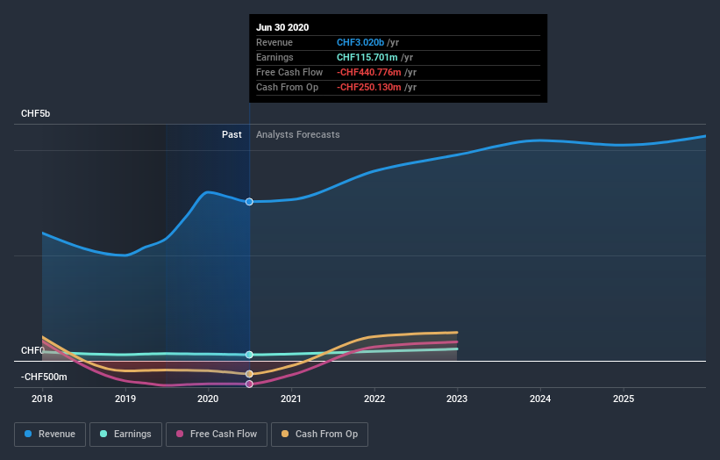This screenshot has height=460, width=720.
Task: Toggle the Revenue legend button
Action: (50, 435)
